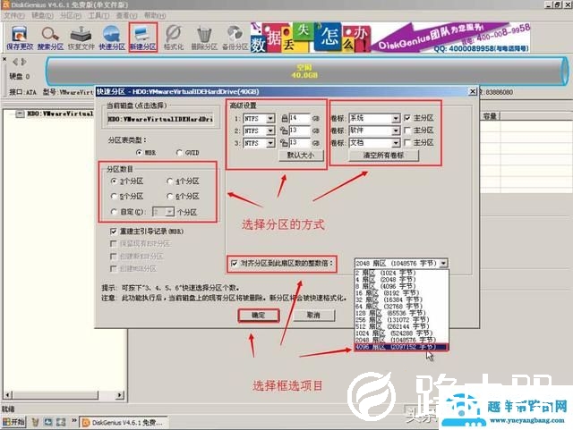Viewport: 573px width, 430px height.
Task: Click the sector alignment combo box arrow
Action: click(x=443, y=263)
